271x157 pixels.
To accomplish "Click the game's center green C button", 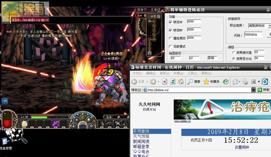I will pyautogui.click(x=83, y=118).
